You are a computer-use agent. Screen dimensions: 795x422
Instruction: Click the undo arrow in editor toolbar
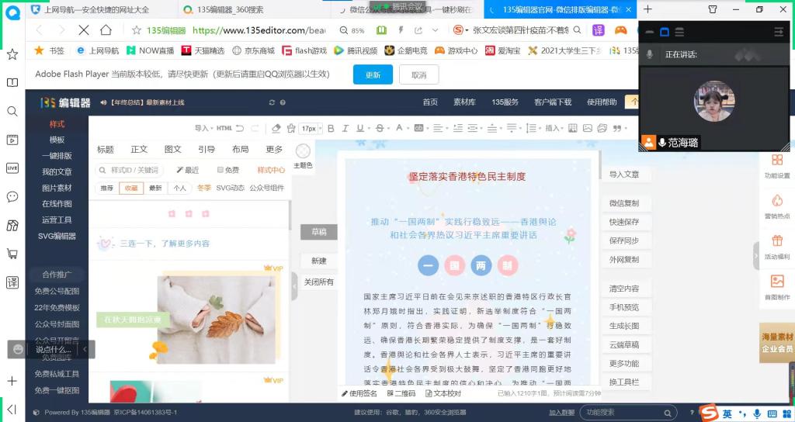coord(240,128)
